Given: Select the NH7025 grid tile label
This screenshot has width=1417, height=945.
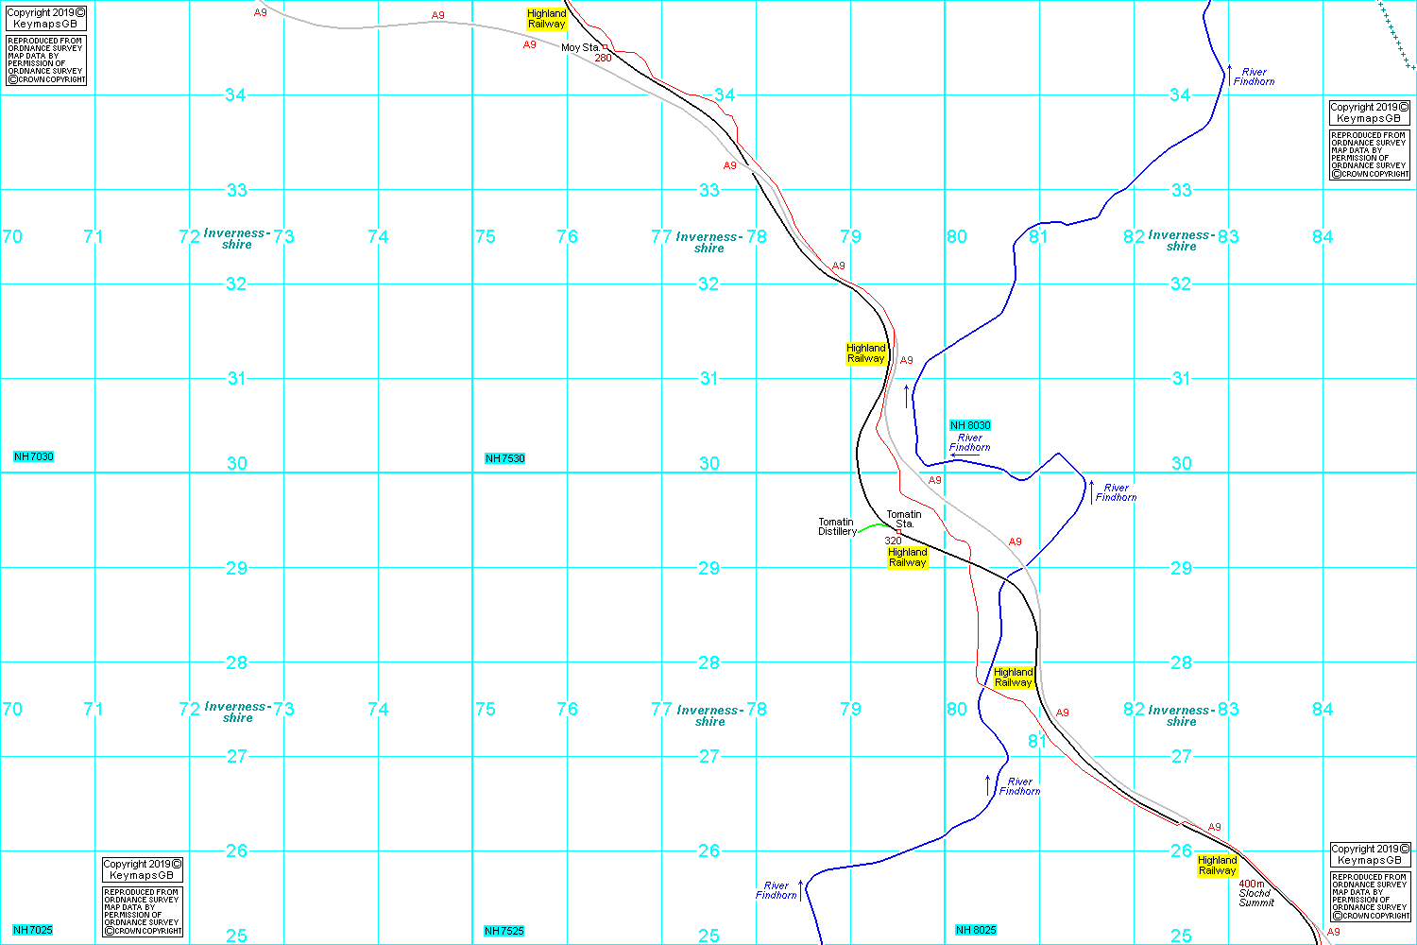Looking at the screenshot, I should 33,930.
